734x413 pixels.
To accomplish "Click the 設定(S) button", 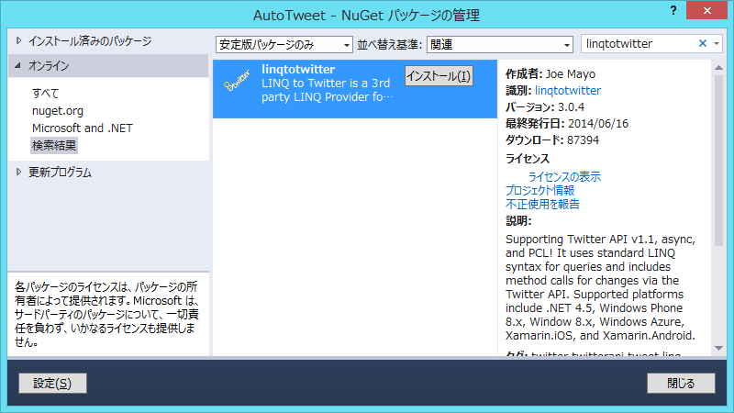I will [x=52, y=384].
